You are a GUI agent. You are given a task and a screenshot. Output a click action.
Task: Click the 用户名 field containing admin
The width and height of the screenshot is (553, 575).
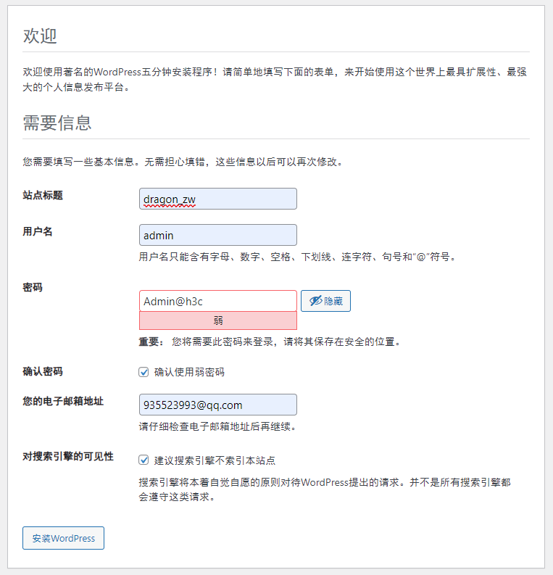pos(218,235)
